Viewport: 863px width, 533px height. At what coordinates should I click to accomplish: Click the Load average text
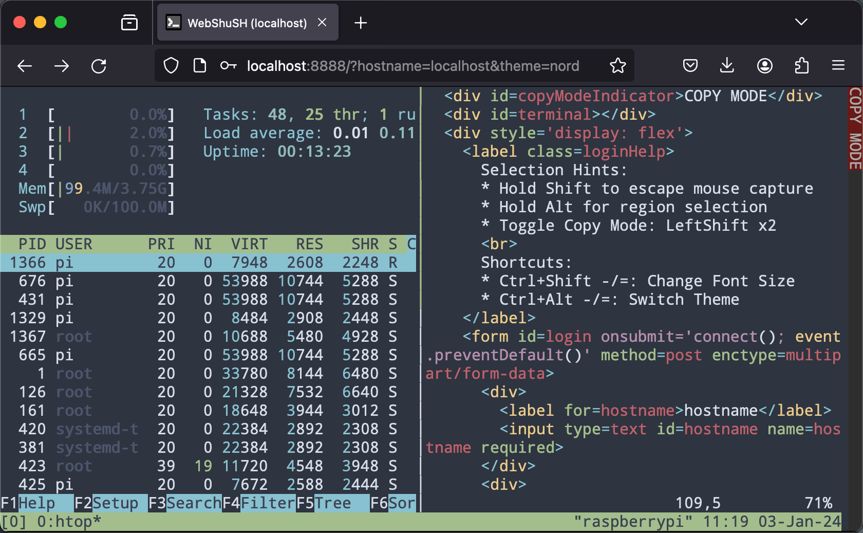click(x=310, y=133)
